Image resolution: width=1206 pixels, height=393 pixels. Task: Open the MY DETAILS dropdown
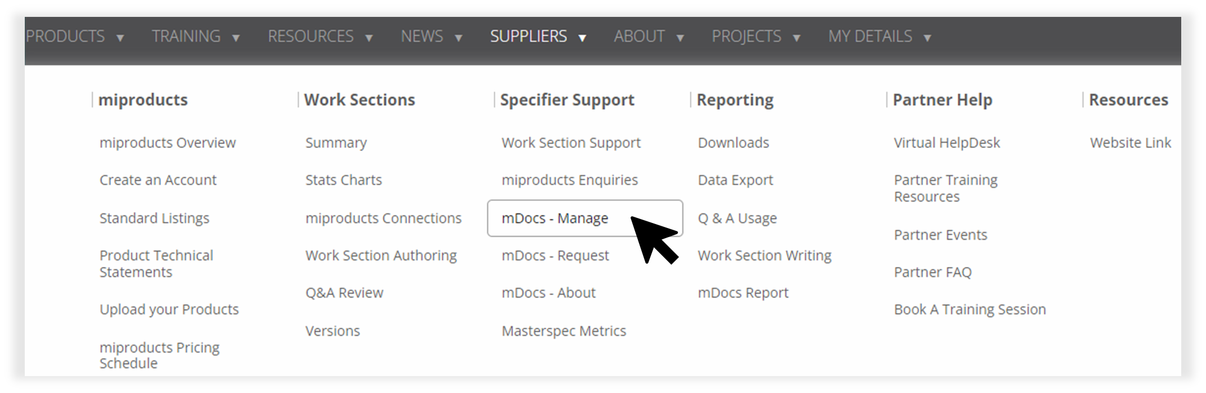pos(870,36)
